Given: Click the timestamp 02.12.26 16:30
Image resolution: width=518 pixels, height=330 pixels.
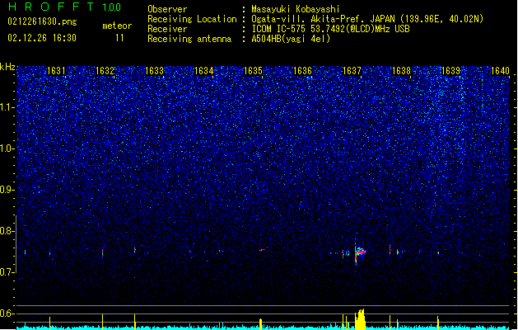Looking at the screenshot, I should [x=42, y=38].
